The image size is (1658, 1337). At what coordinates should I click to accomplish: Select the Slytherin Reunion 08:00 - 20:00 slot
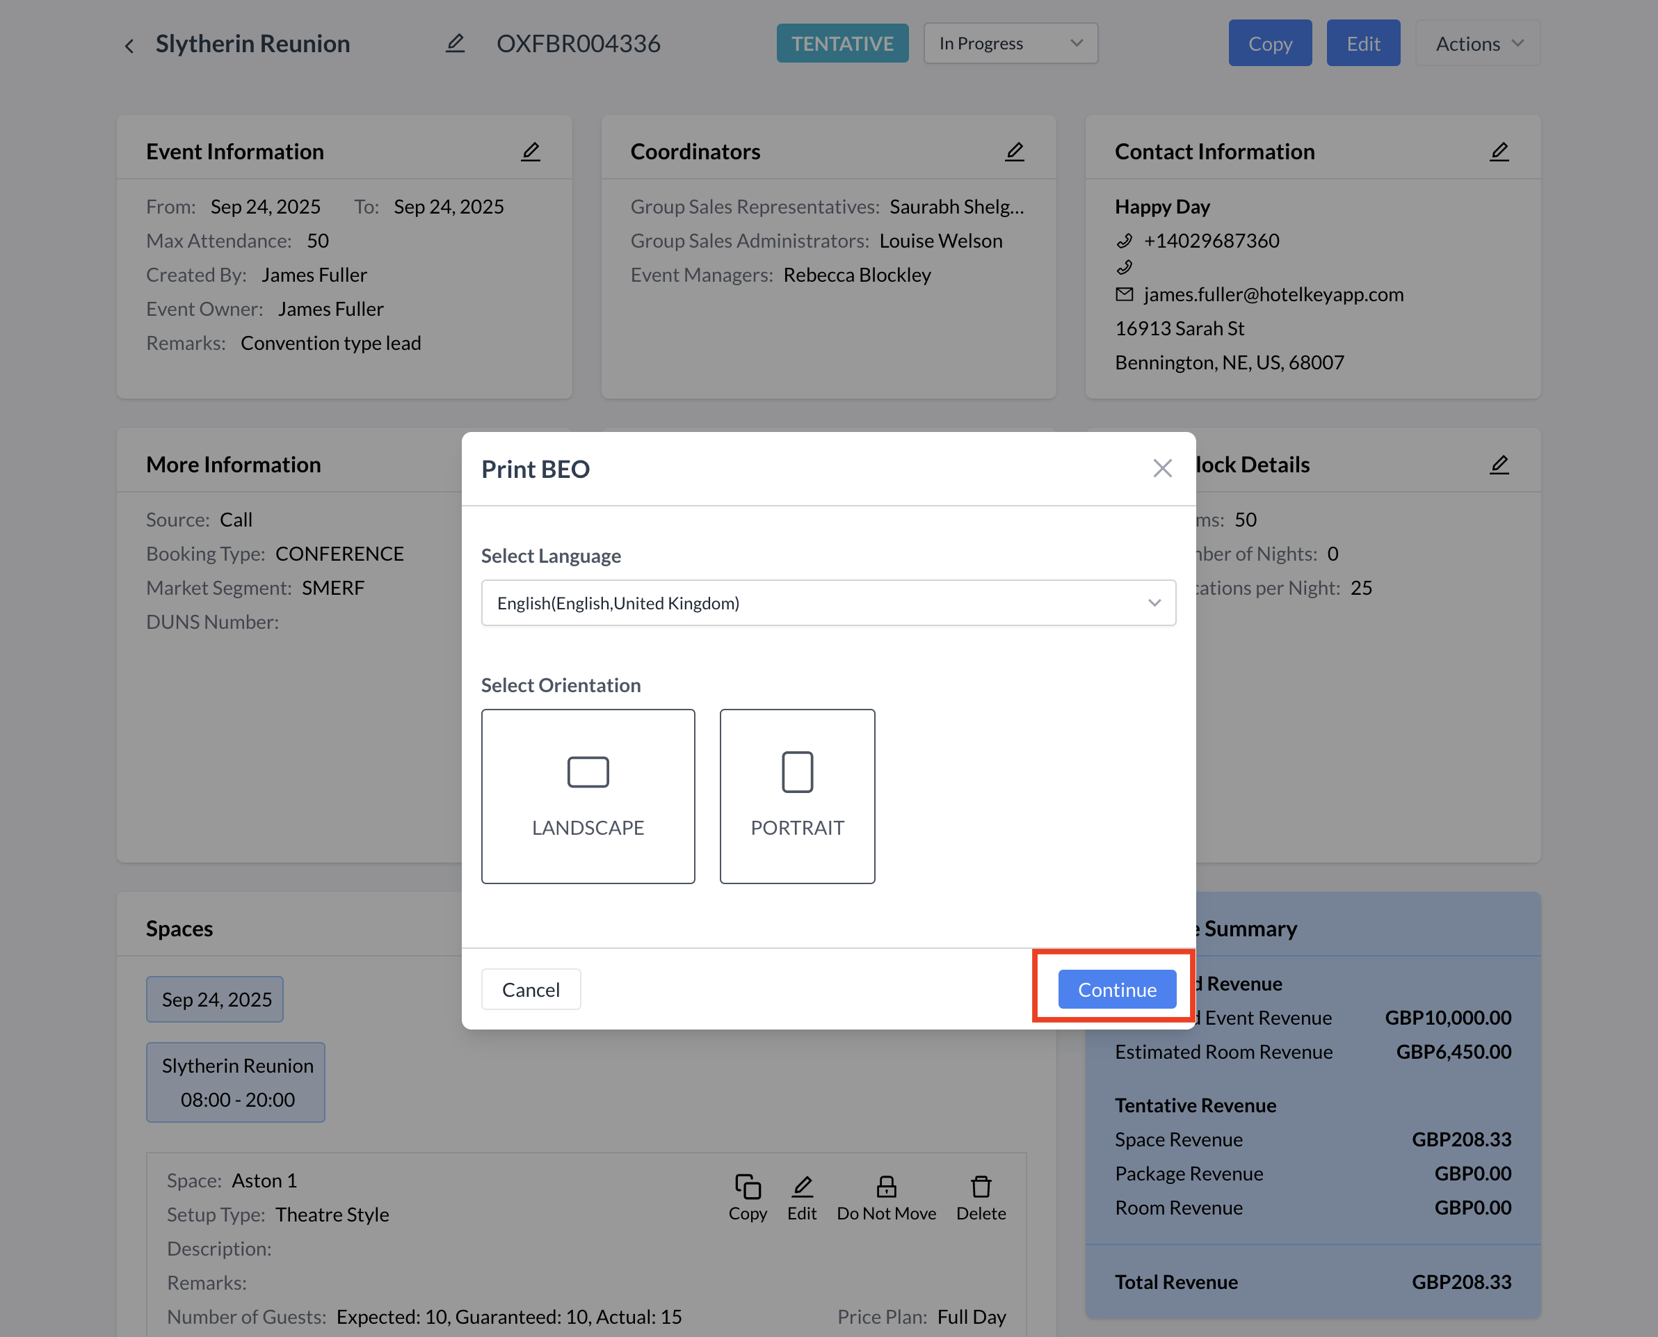point(236,1082)
